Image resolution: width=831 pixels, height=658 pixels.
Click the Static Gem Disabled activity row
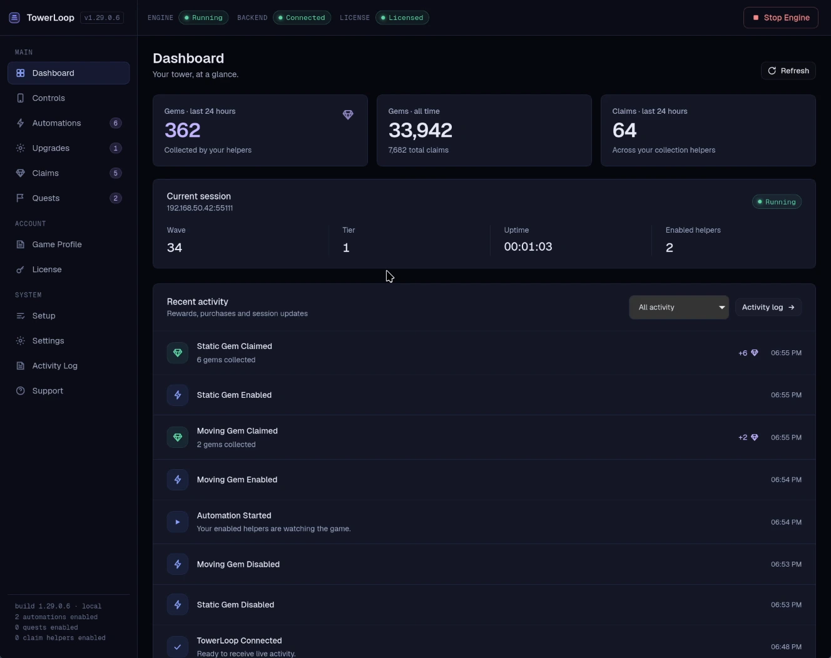484,605
